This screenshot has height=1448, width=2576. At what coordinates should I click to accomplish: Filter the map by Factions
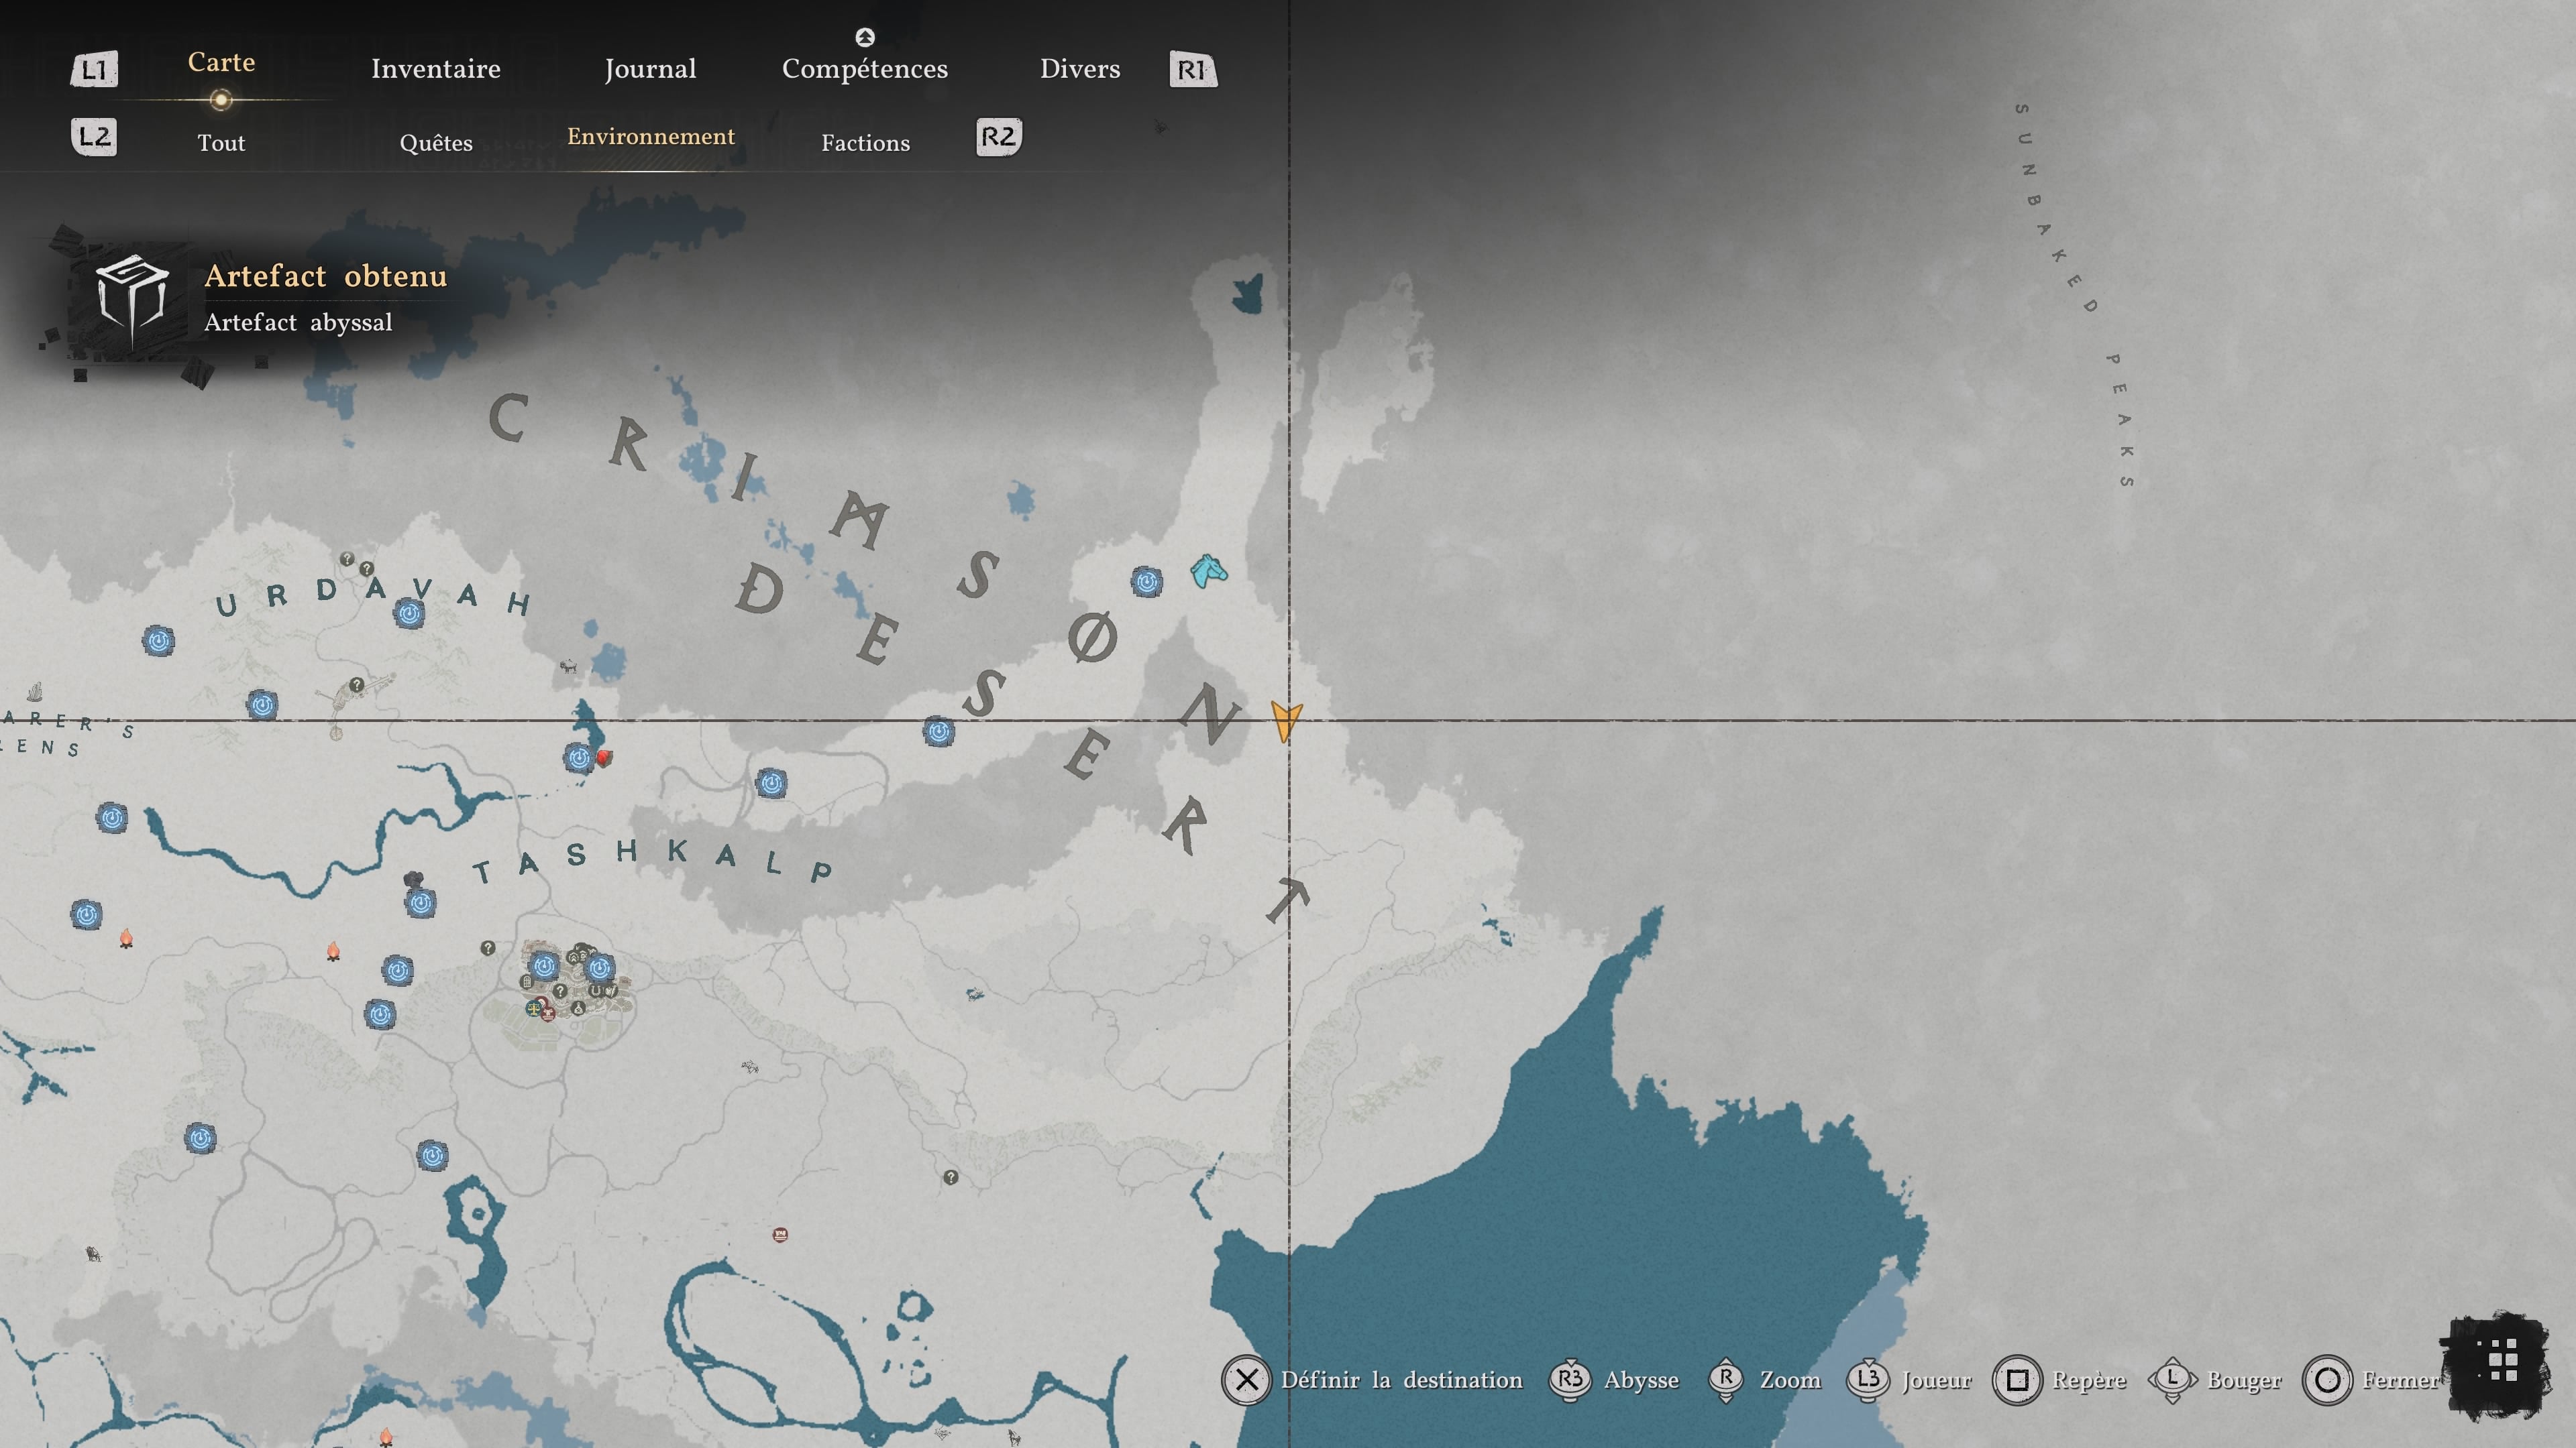[x=866, y=143]
